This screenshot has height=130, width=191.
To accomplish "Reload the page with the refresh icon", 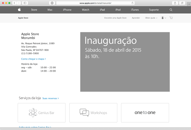I will click(132, 3).
